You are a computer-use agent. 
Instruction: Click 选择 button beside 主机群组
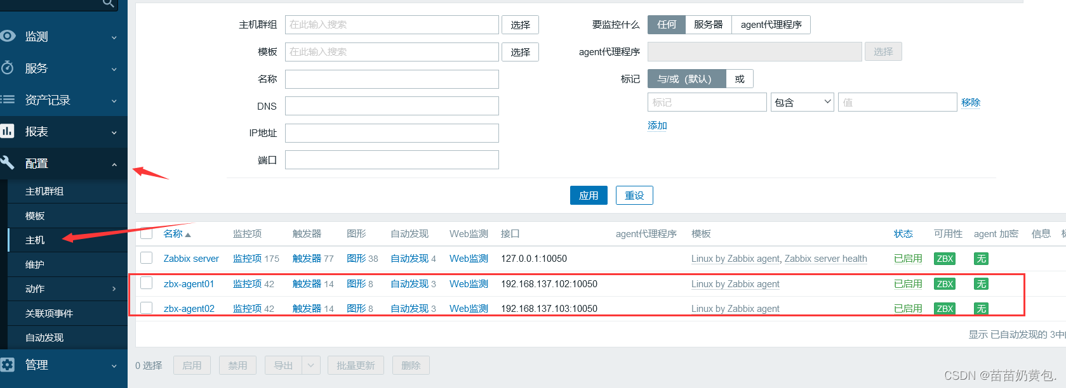(x=520, y=25)
